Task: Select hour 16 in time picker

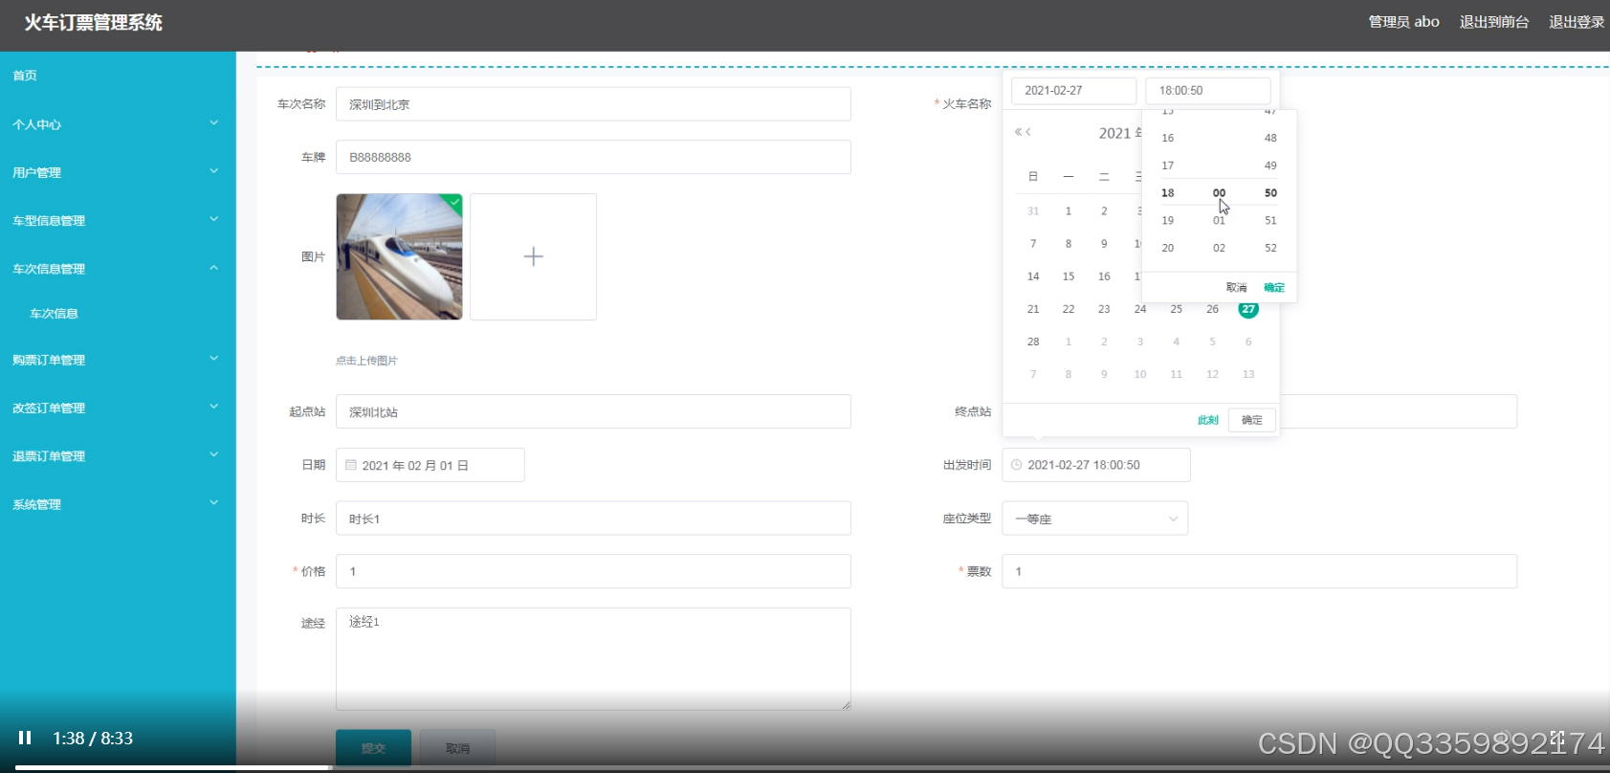Action: tap(1168, 138)
